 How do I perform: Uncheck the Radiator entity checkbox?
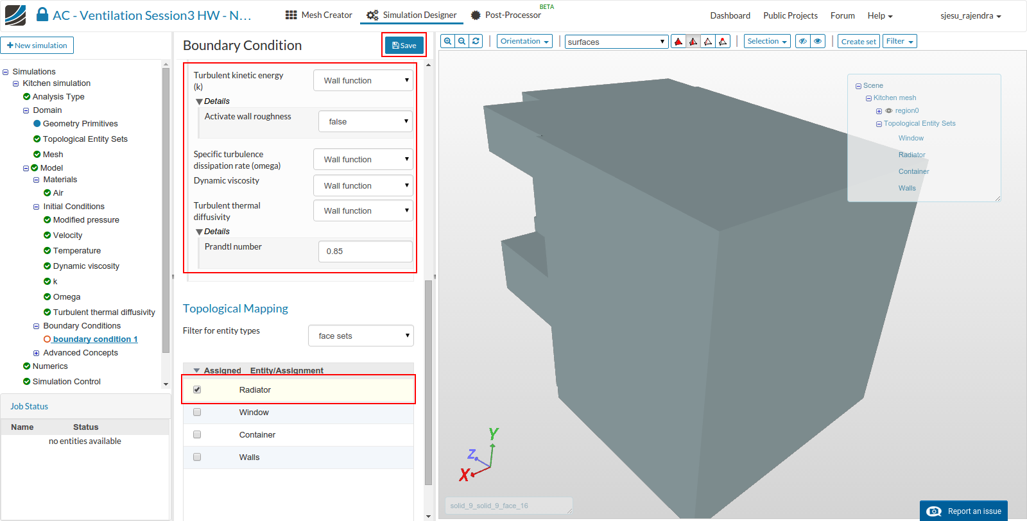(197, 389)
